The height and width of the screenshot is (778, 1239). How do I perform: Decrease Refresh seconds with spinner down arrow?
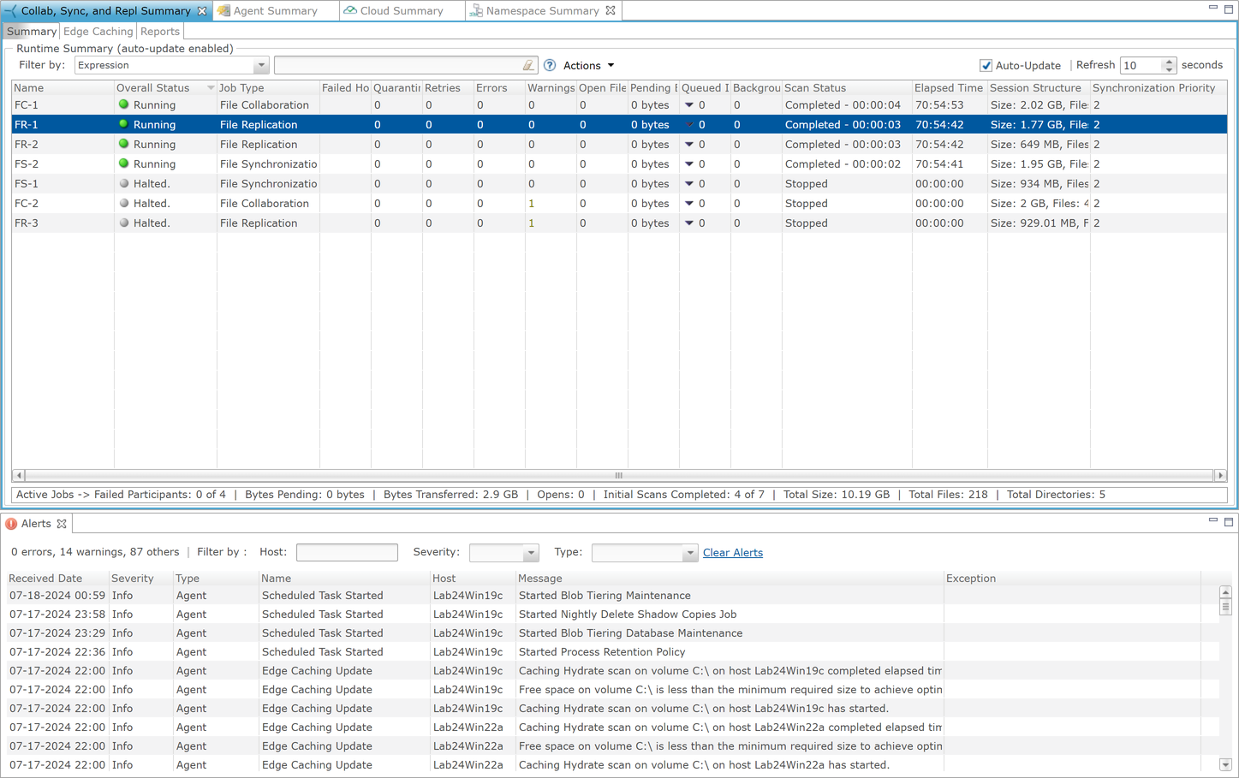coord(1169,69)
